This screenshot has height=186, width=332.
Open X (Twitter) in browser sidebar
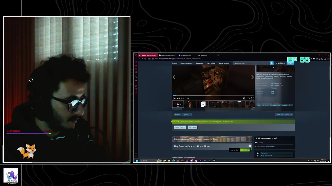pyautogui.click(x=136, y=77)
